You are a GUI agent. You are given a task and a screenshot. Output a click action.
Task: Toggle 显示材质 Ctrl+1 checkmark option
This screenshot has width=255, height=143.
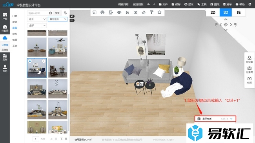pos(215,119)
